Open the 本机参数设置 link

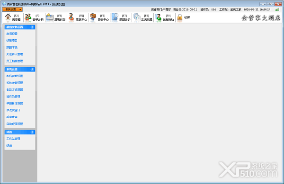(x=15, y=76)
